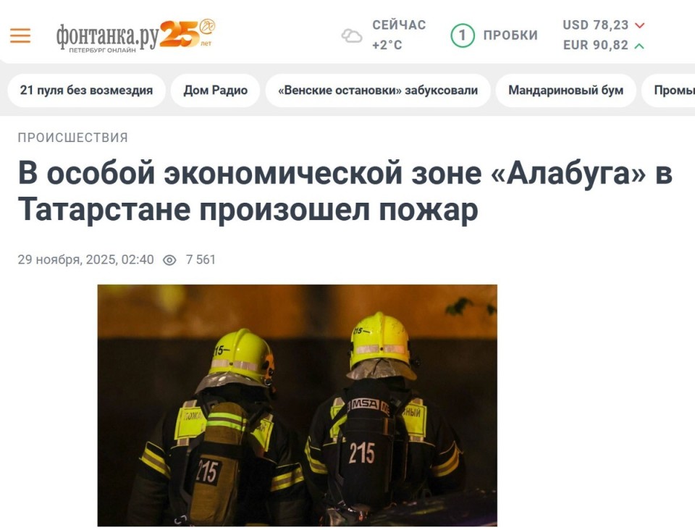Select the partially visible «Промы» topic
The width and height of the screenshot is (695, 530).
coord(669,91)
